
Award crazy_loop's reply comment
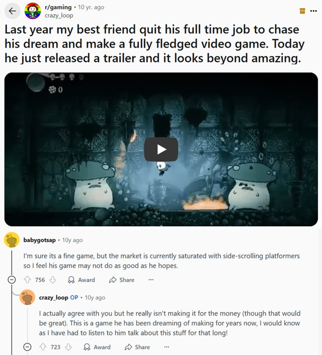(97, 347)
